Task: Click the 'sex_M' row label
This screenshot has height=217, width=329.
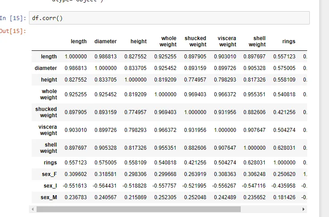Action: click(49, 197)
